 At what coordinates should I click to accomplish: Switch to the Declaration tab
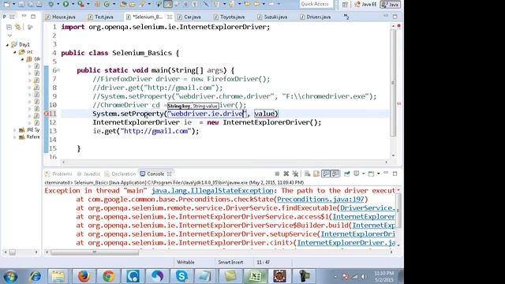(x=120, y=174)
